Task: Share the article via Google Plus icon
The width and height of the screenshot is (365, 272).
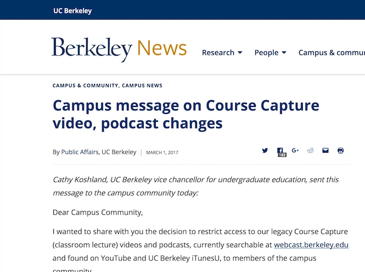Action: click(295, 150)
